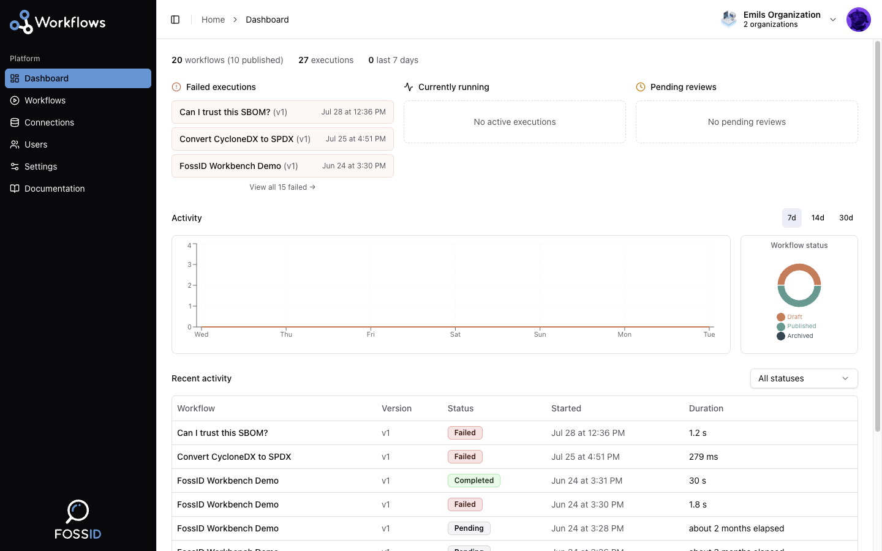
Task: Open failed FossID Workbench Demo card
Action: 282,166
